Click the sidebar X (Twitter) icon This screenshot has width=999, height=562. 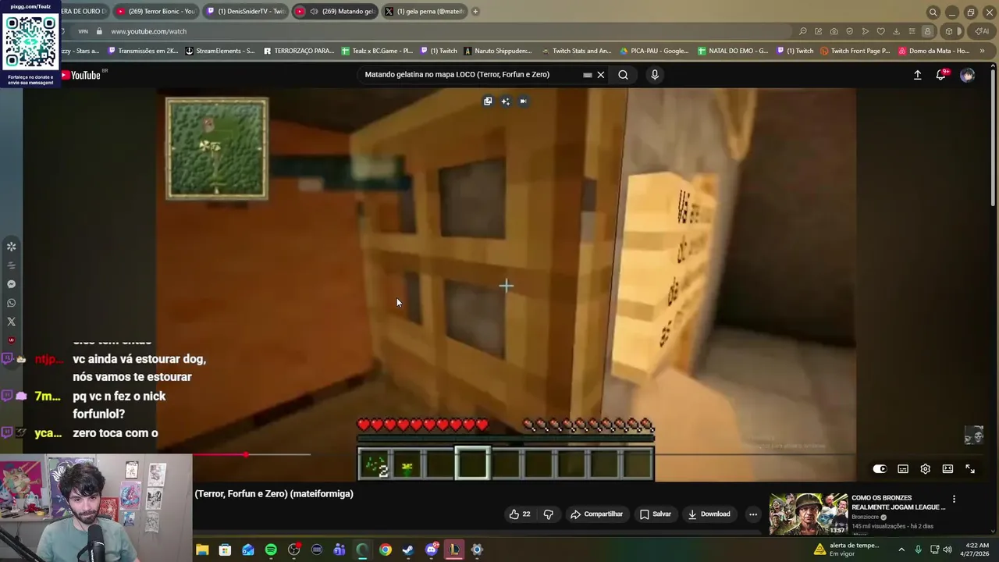tap(11, 322)
